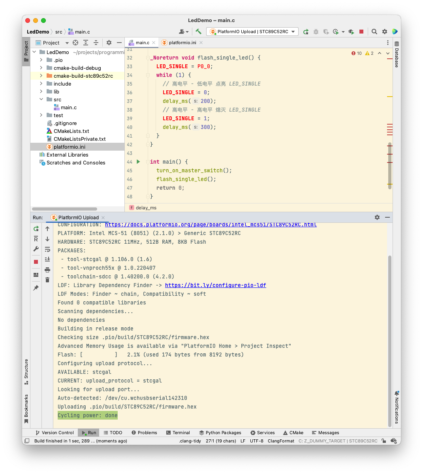Click the Run console vertical scrollbar

(389, 339)
